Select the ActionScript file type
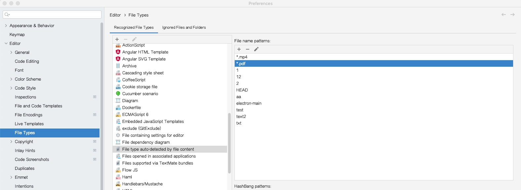Screen dimensions: 521x190 (x=170, y=45)
